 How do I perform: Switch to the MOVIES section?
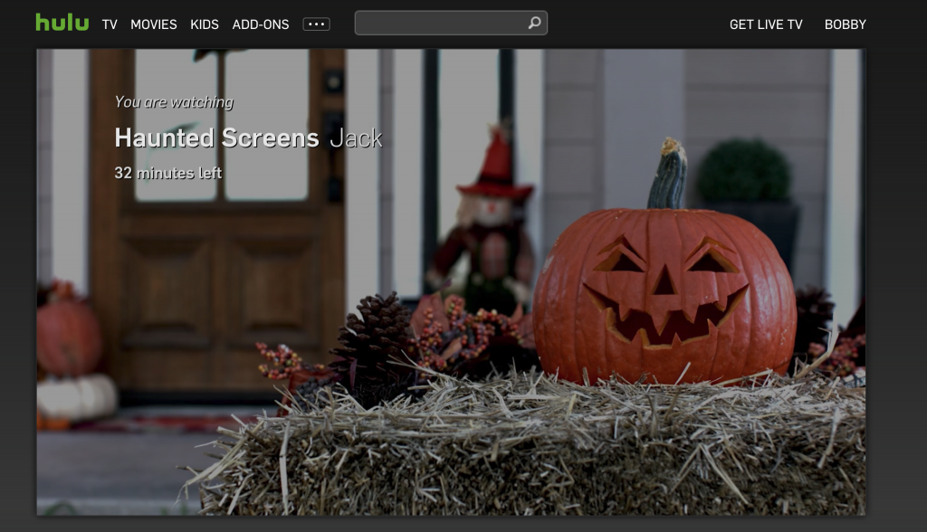point(154,24)
